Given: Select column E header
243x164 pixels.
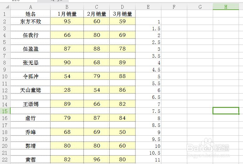Looking at the screenshot, I should (x=148, y=7).
